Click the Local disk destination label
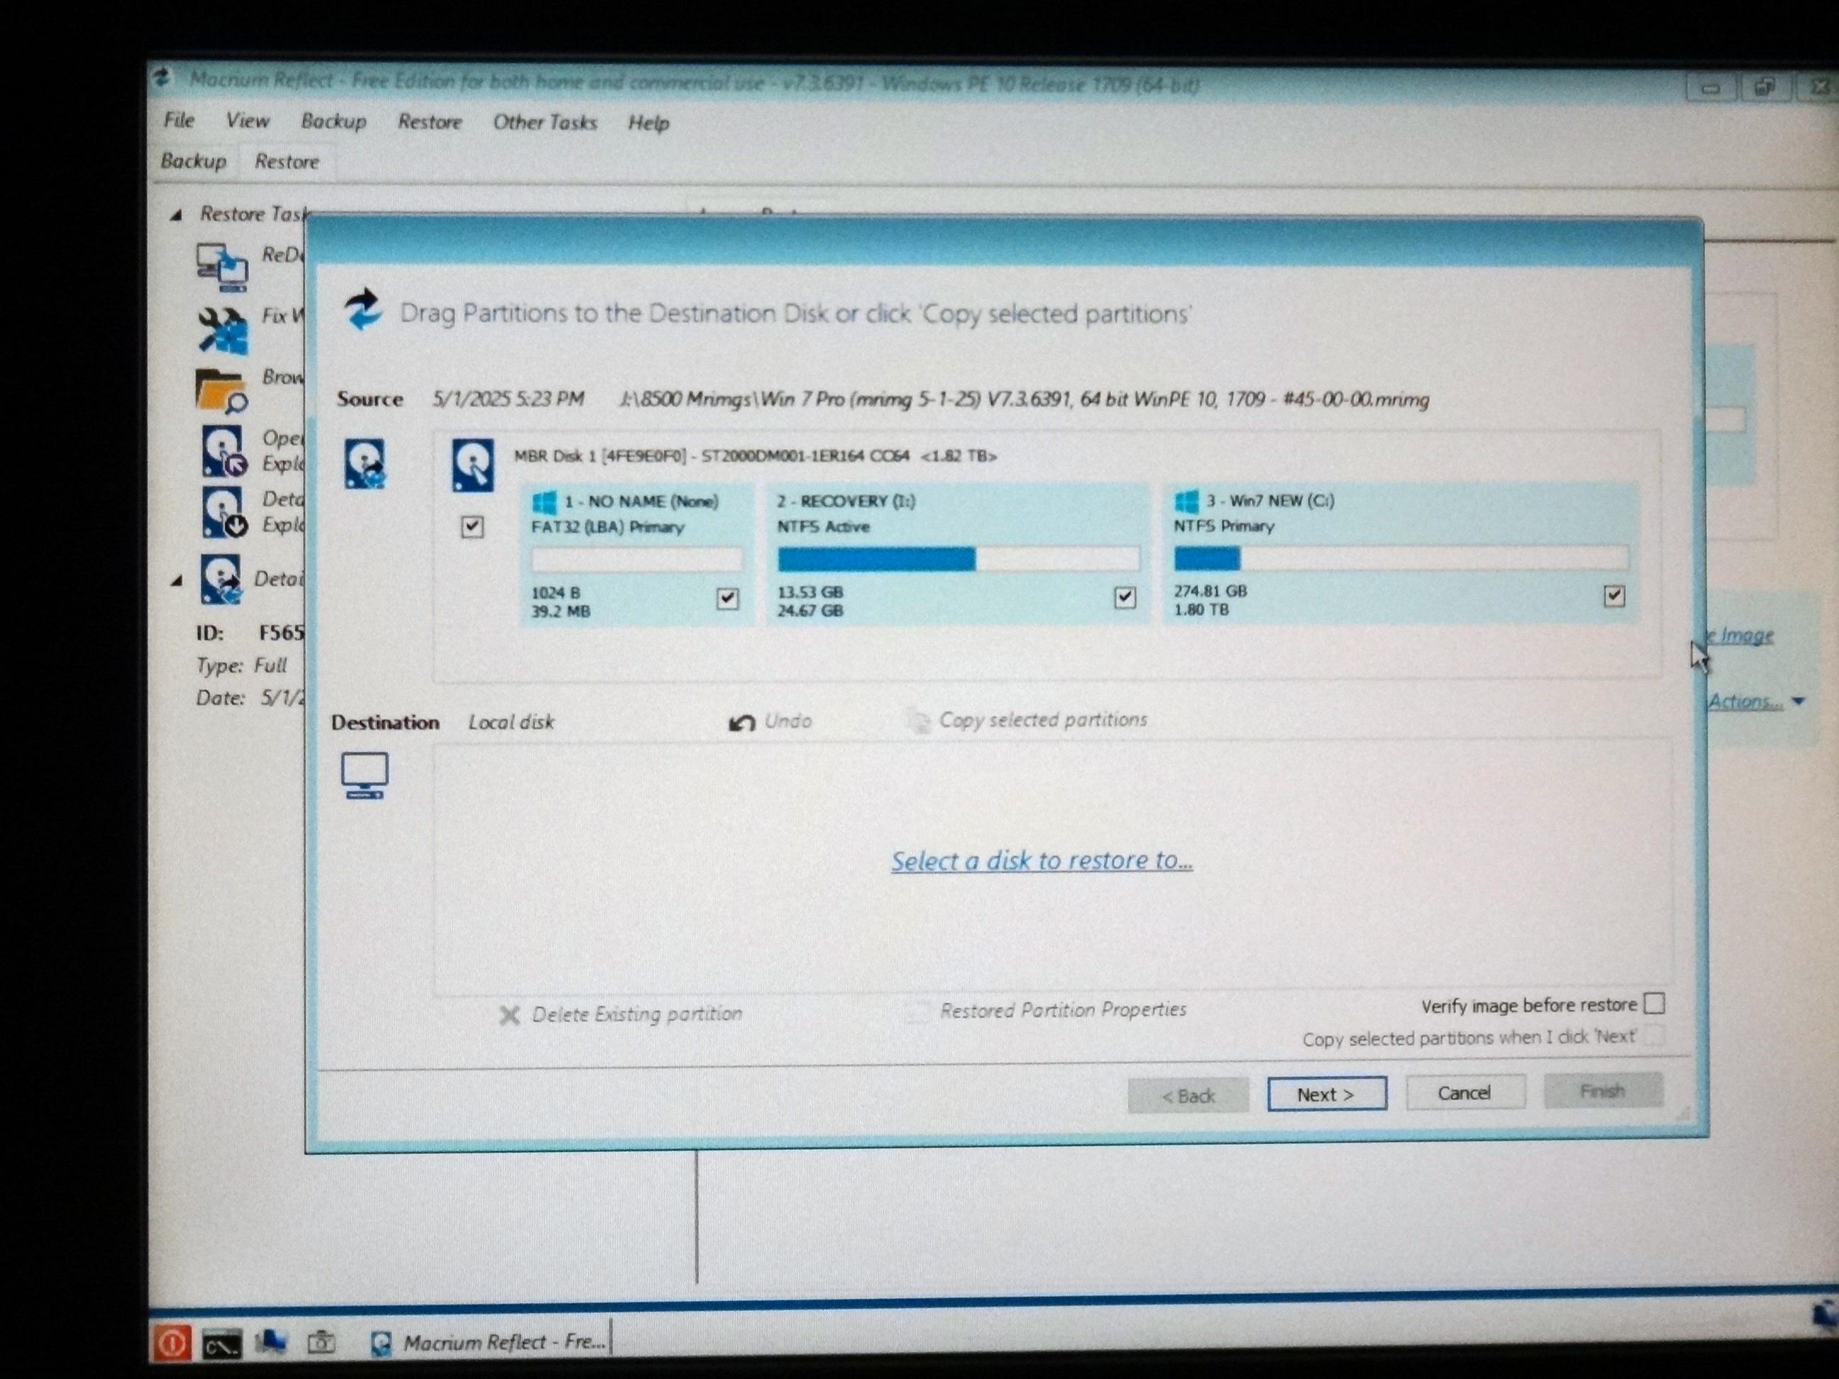 click(512, 722)
